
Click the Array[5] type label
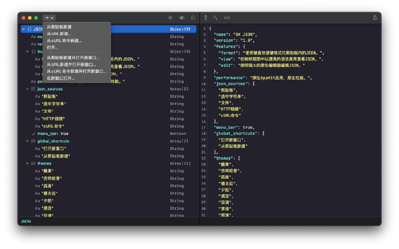pos(179,89)
